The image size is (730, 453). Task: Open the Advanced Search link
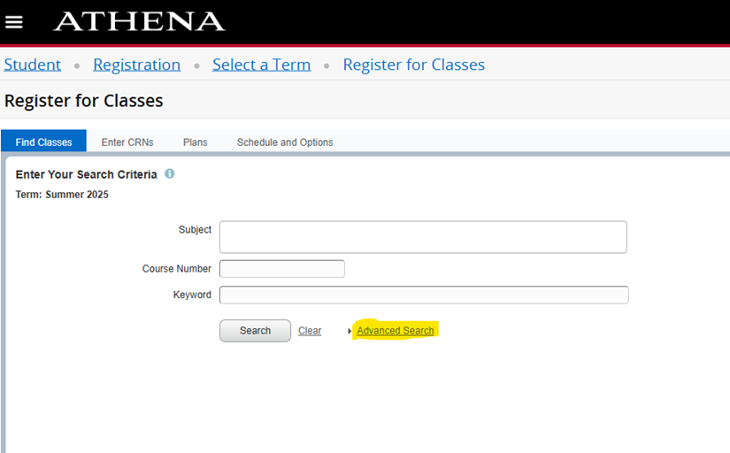pos(396,331)
